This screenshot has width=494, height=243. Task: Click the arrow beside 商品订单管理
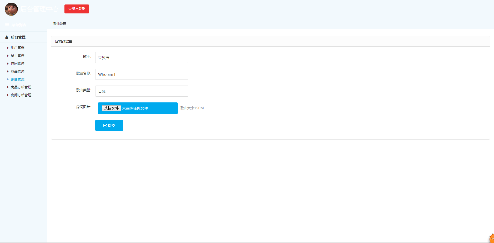(8, 87)
